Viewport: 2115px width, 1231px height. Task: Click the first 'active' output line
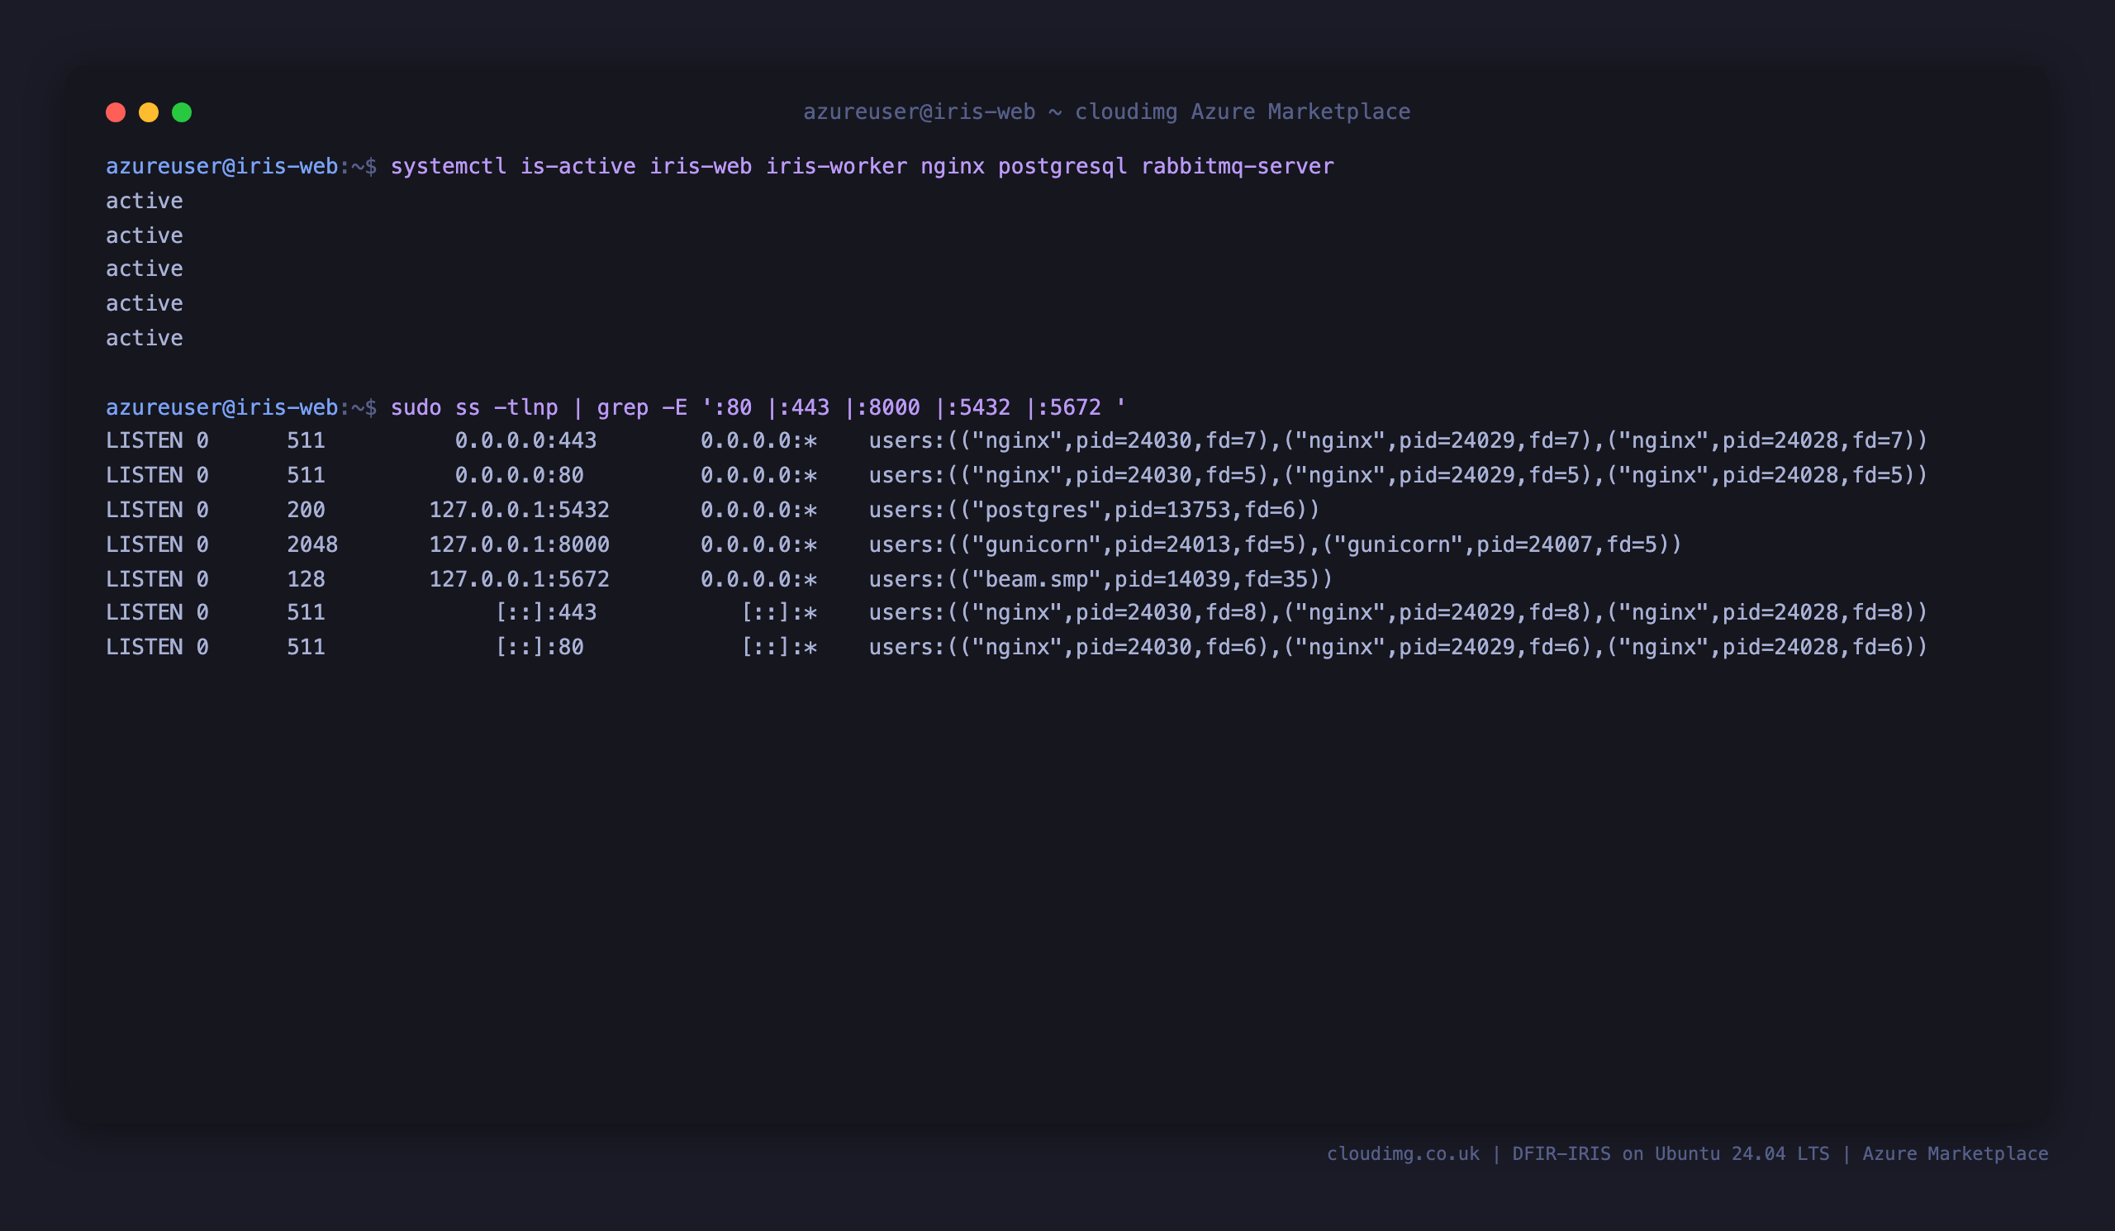tap(145, 201)
